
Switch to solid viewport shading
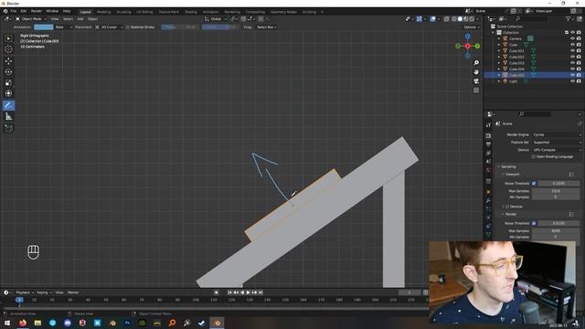click(460, 19)
